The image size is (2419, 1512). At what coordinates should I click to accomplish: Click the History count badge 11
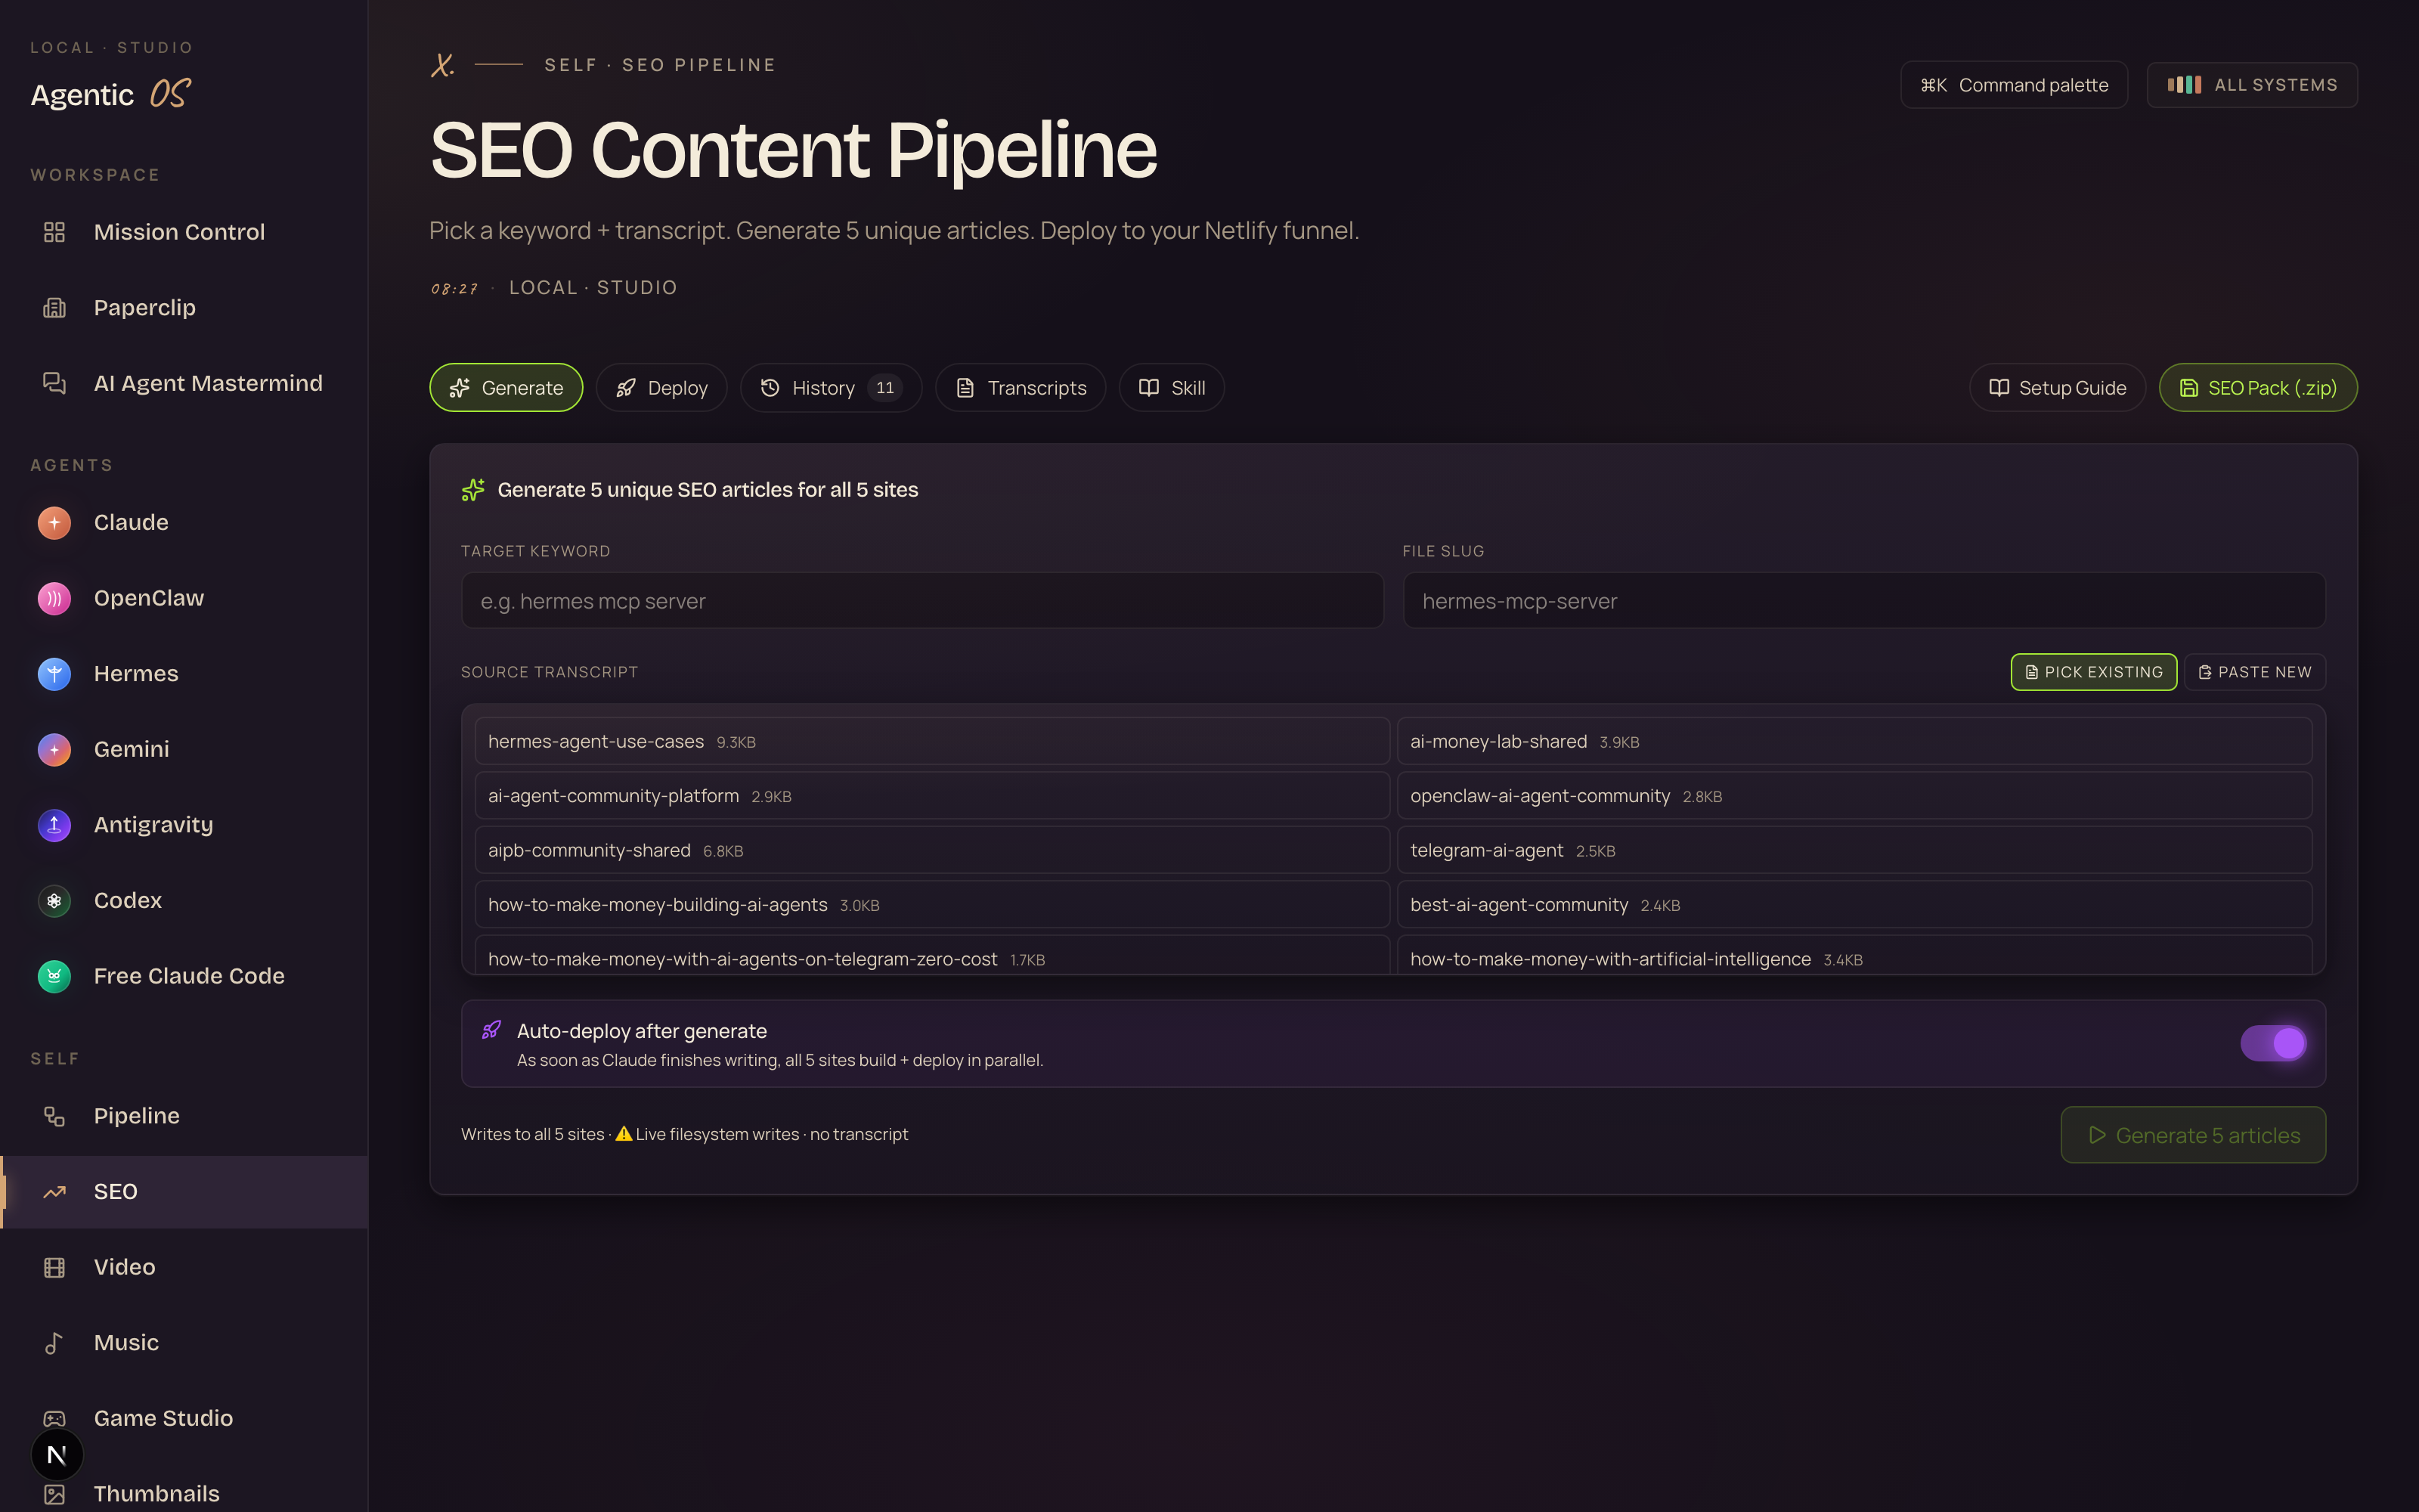(x=884, y=388)
